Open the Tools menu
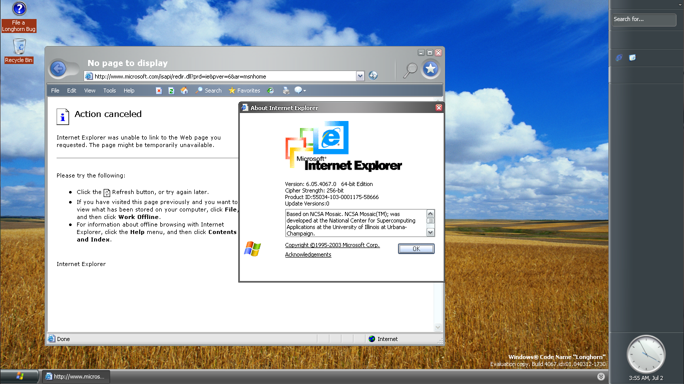 click(110, 90)
